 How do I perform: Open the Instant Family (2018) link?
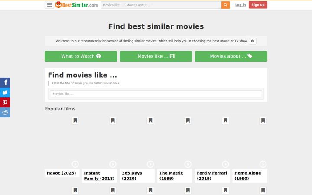pyautogui.click(x=99, y=175)
